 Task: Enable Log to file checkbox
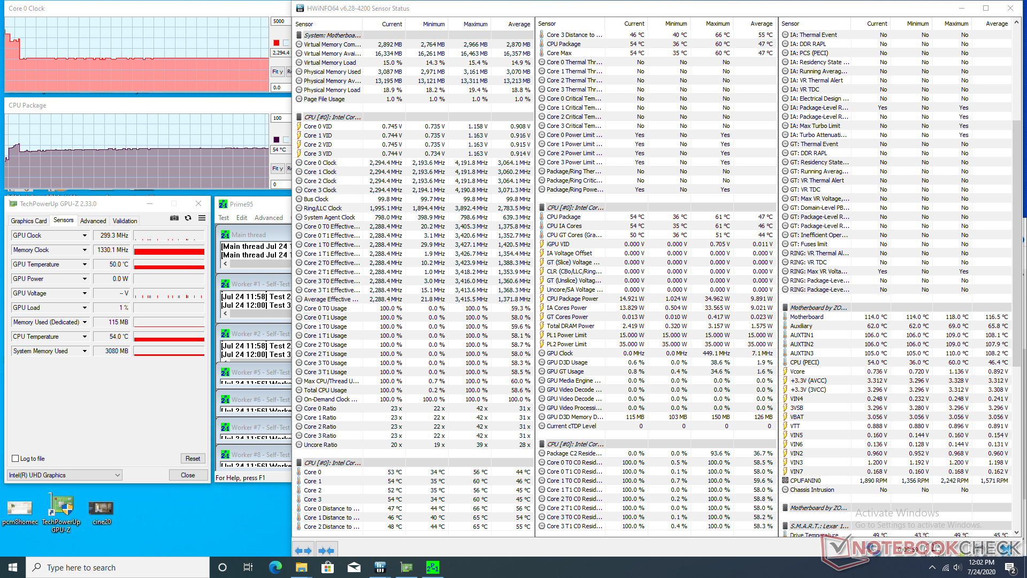16,459
